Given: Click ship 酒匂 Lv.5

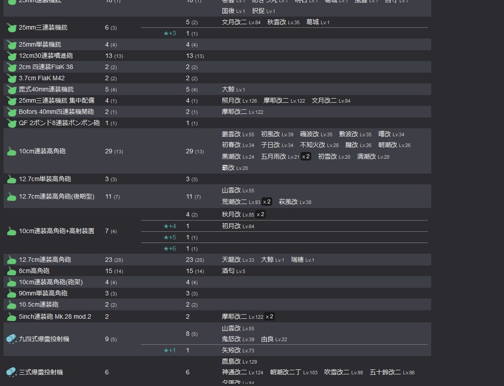Looking at the screenshot, I should pos(233,271).
